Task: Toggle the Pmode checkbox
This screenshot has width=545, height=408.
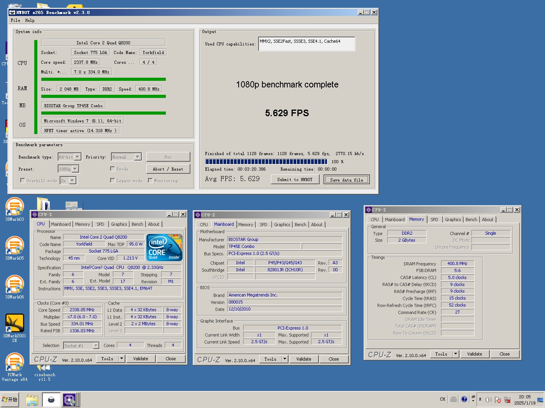Action: 113,169
